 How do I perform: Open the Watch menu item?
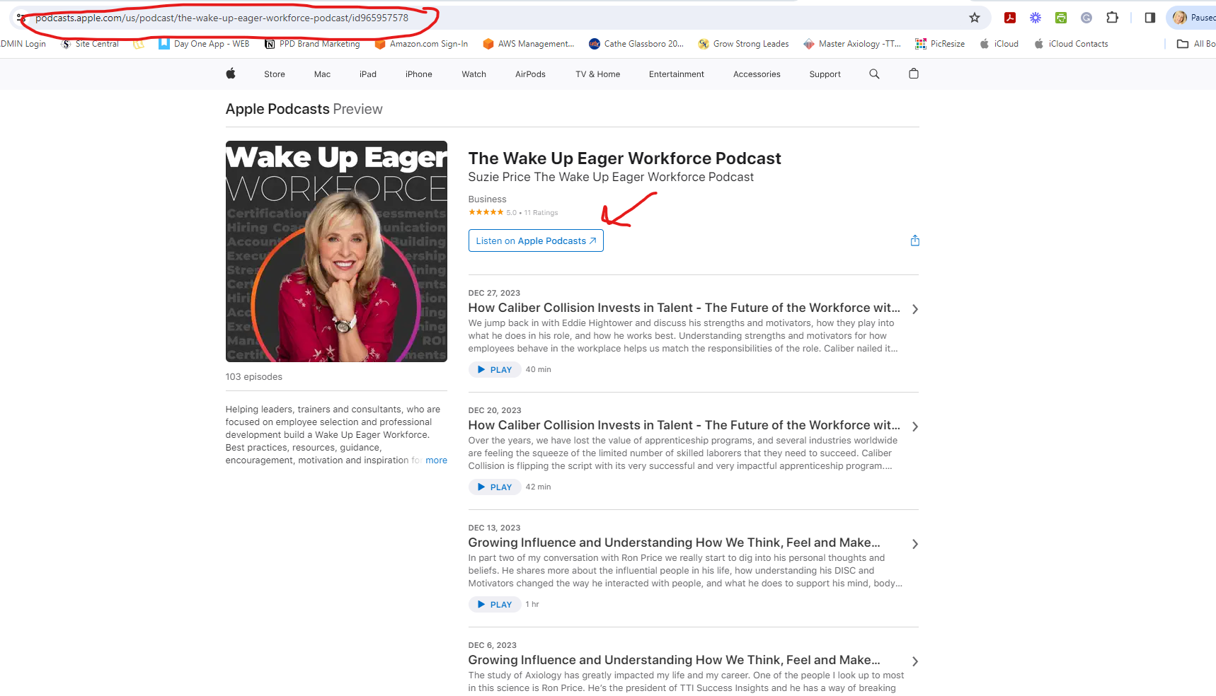pos(474,74)
